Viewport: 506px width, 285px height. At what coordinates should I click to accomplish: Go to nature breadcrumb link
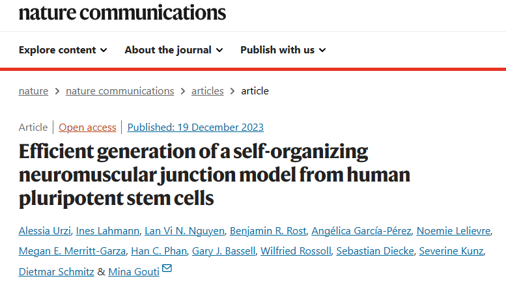[33, 91]
